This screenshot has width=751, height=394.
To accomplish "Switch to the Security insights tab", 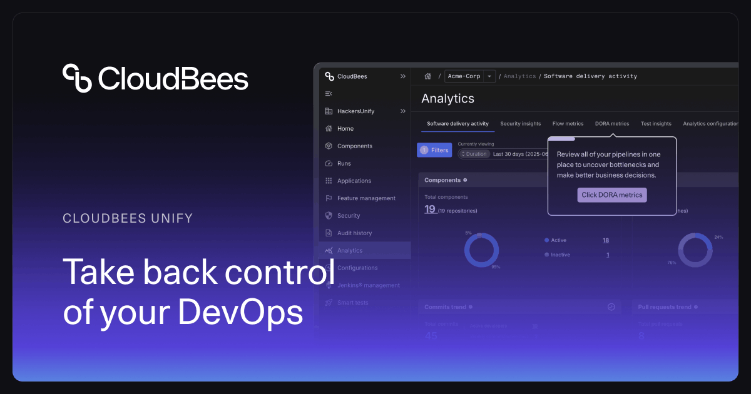I will tap(520, 124).
